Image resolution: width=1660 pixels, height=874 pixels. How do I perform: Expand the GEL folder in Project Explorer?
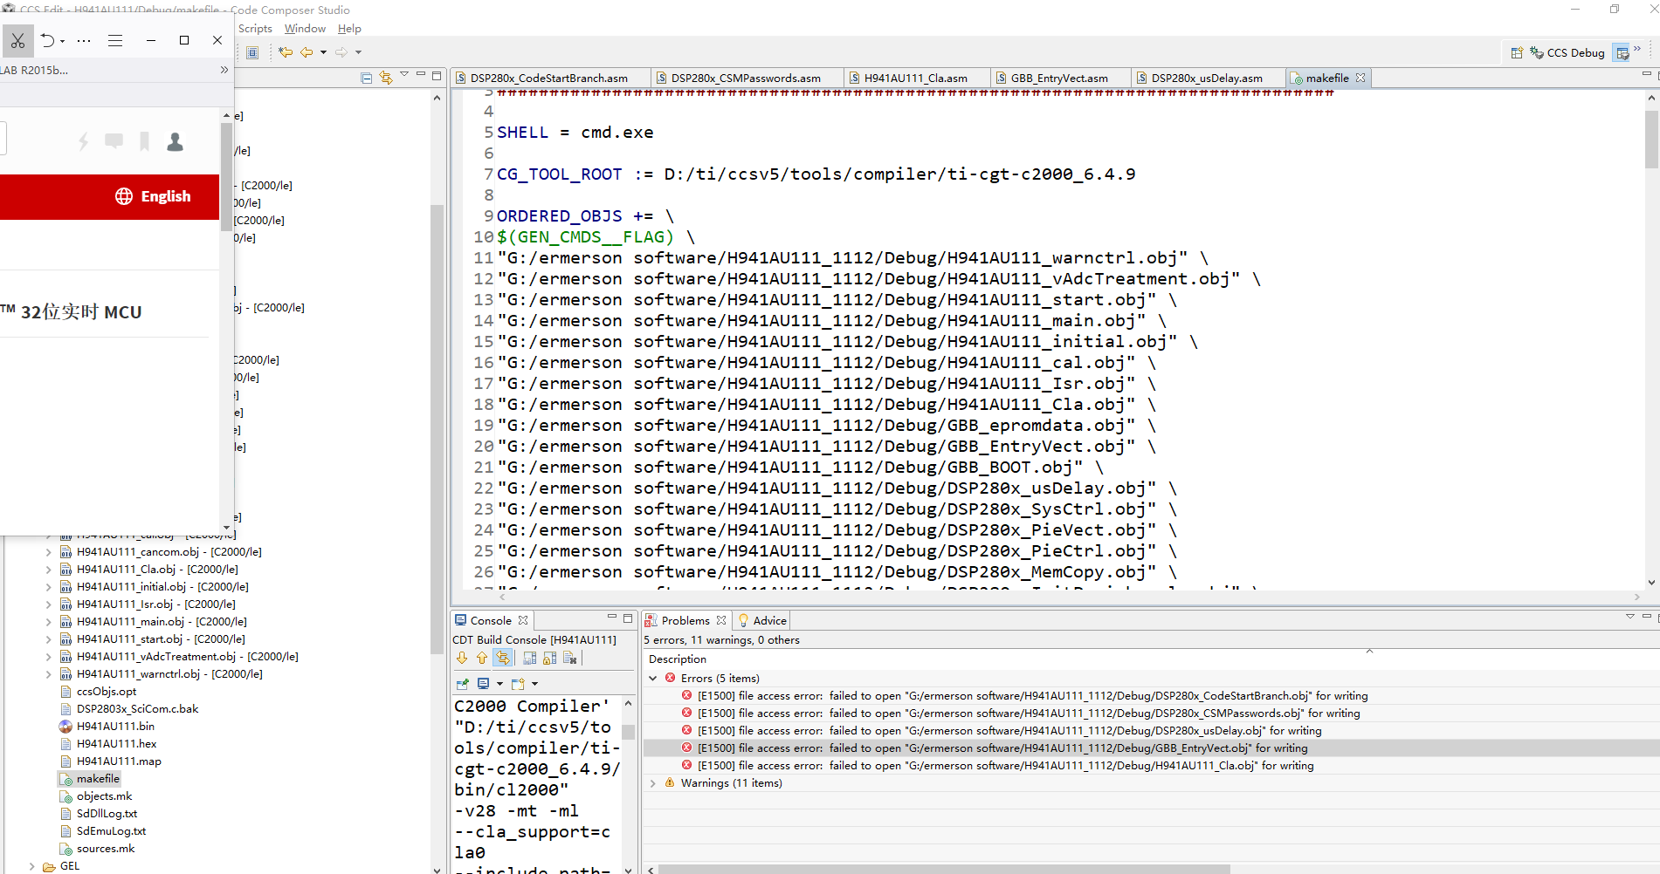tap(32, 866)
